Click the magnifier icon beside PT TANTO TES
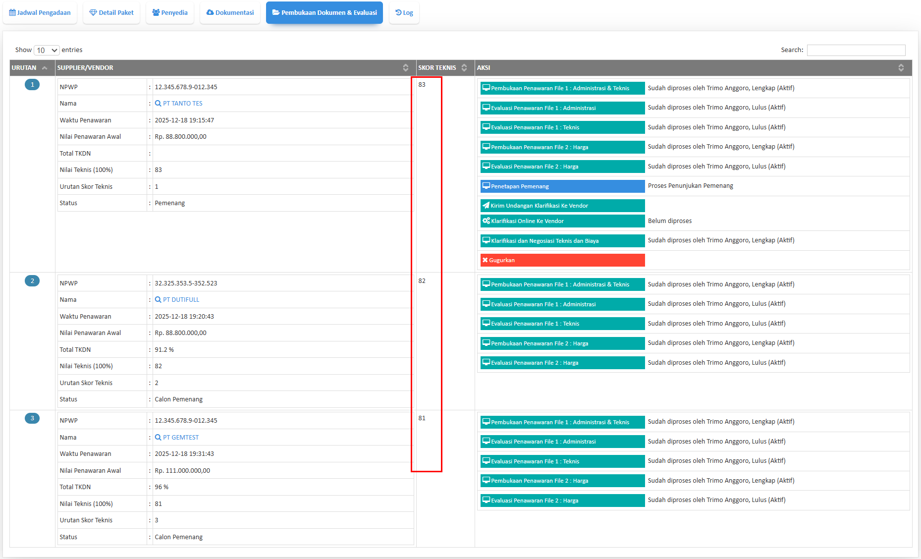This screenshot has width=921, height=559. [x=158, y=104]
